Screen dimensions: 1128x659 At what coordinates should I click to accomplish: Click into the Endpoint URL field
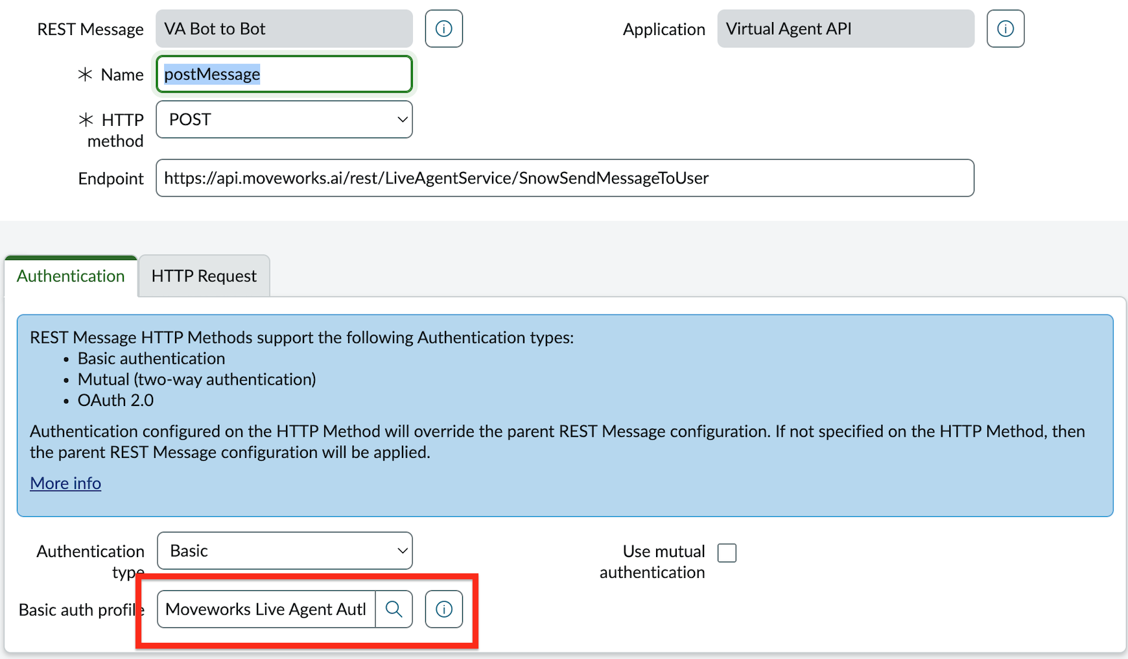[564, 178]
